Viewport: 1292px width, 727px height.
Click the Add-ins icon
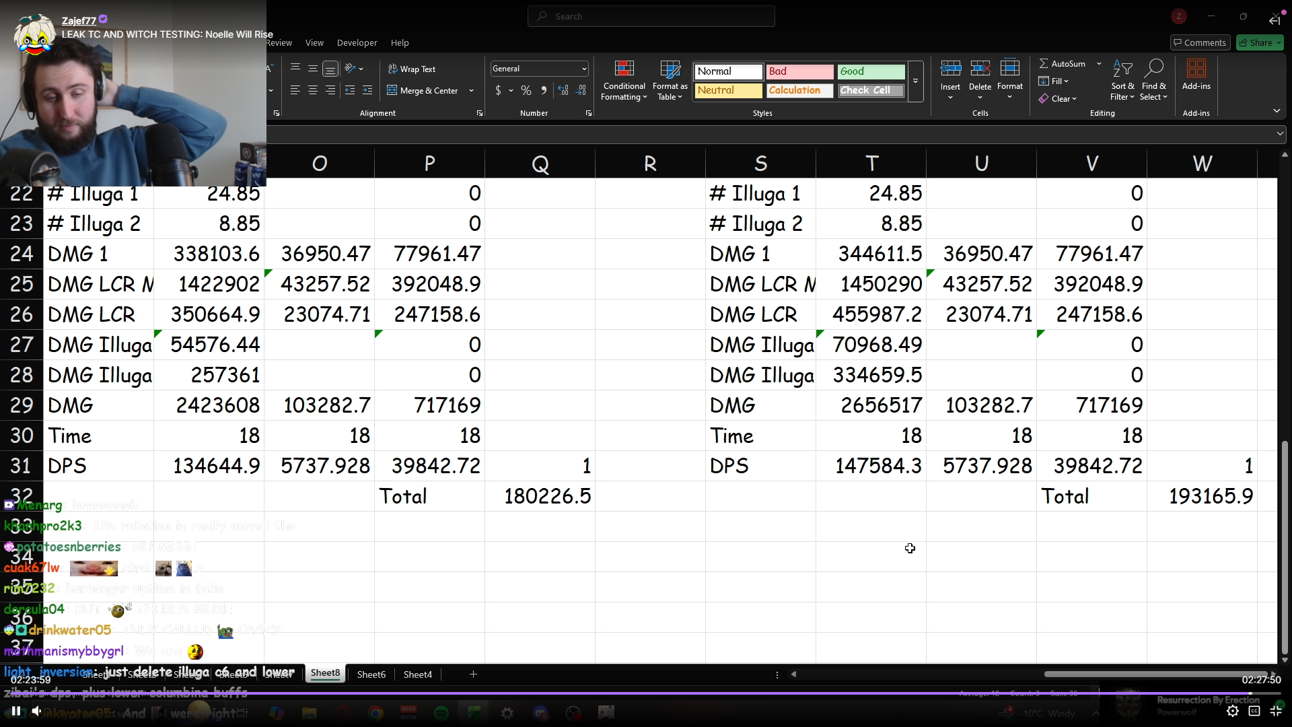[1196, 69]
